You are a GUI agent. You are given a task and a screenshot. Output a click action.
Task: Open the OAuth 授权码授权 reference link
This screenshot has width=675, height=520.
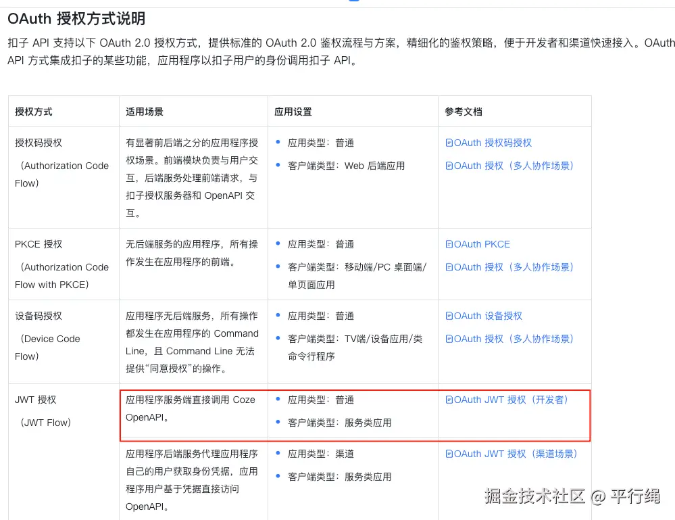489,143
